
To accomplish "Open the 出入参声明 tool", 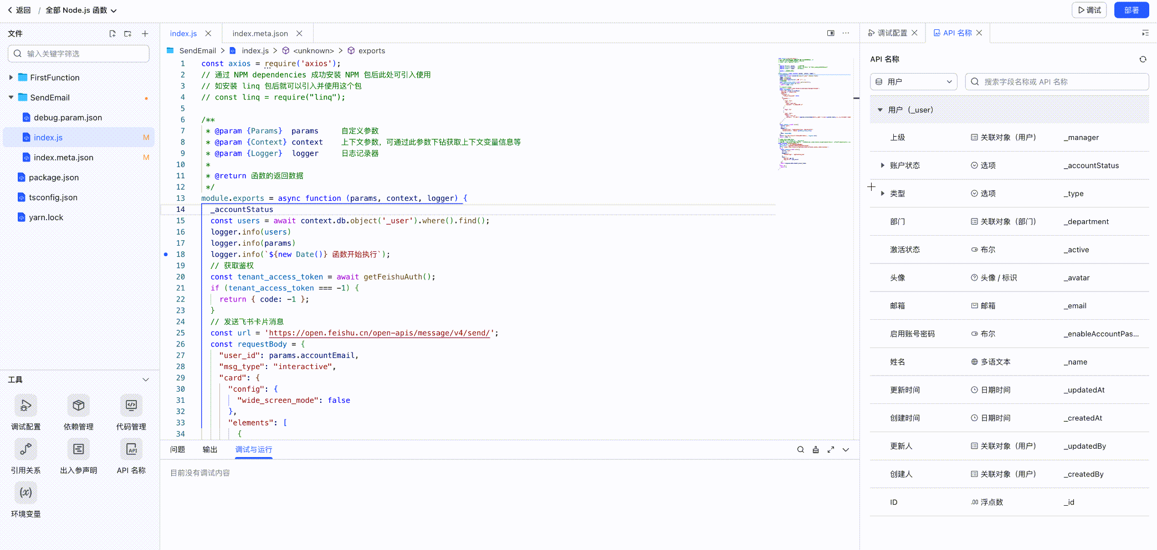I will [x=78, y=449].
